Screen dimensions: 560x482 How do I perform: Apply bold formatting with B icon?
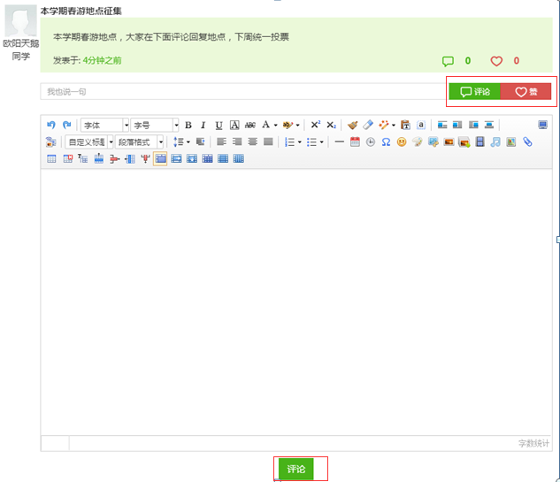(188, 126)
